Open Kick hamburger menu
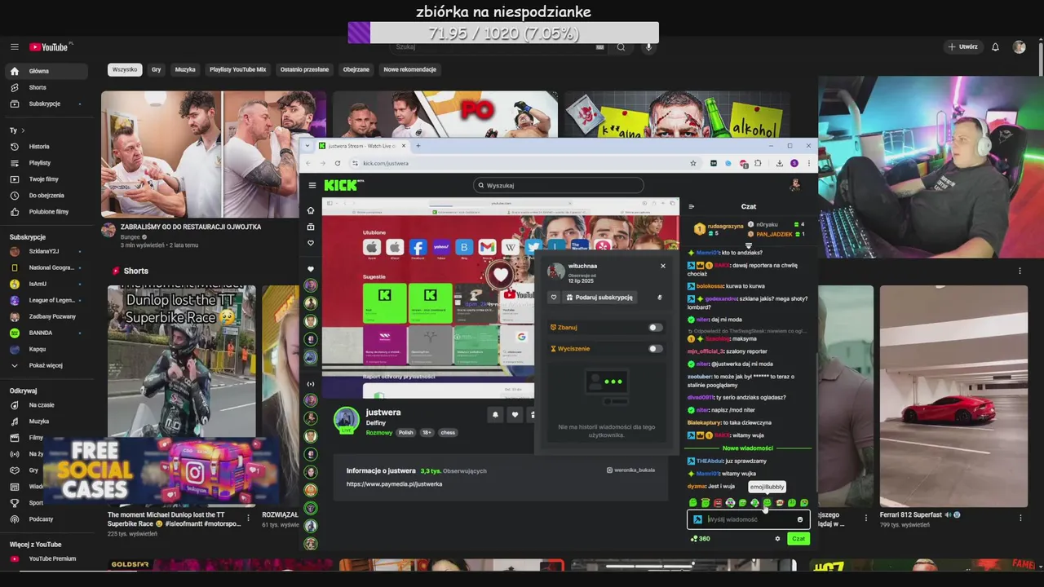Image resolution: width=1044 pixels, height=587 pixels. point(312,185)
